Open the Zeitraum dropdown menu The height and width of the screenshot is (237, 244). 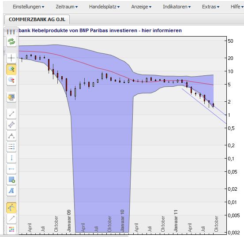pos(67,7)
